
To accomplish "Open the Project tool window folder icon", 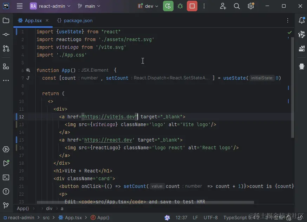I will point(6,20).
